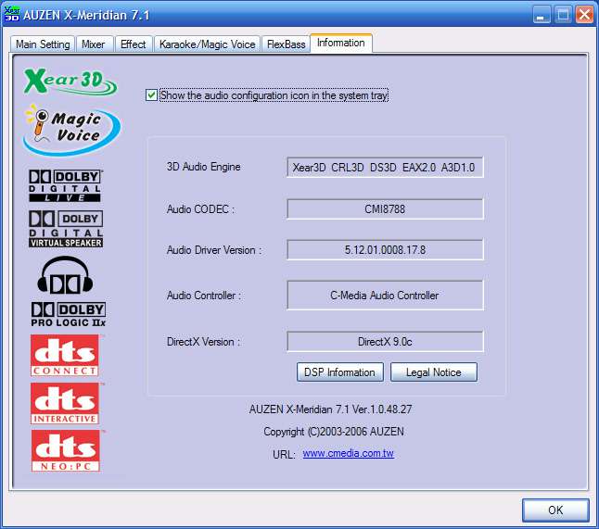Click the DirectX Version label

204,342
